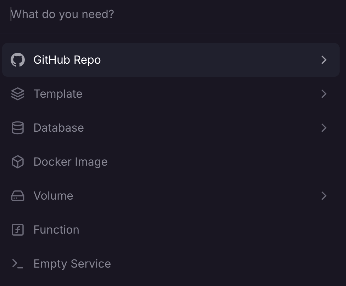Expand the Template submenu chevron

pos(324,94)
